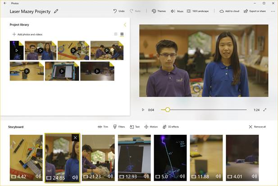
Task: Open 3D effects tool
Action: tap(171, 127)
